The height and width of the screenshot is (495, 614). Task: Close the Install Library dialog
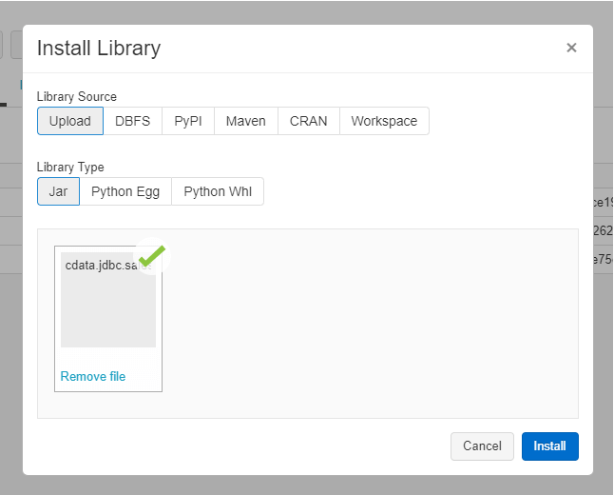pos(571,48)
